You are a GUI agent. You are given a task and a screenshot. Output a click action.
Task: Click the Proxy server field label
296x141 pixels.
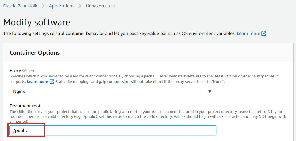(22, 71)
